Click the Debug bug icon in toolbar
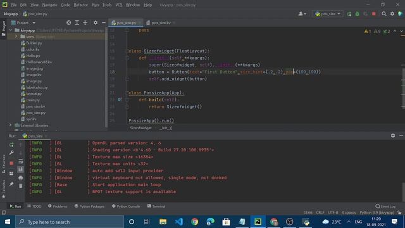The image size is (405, 228). coord(357,14)
